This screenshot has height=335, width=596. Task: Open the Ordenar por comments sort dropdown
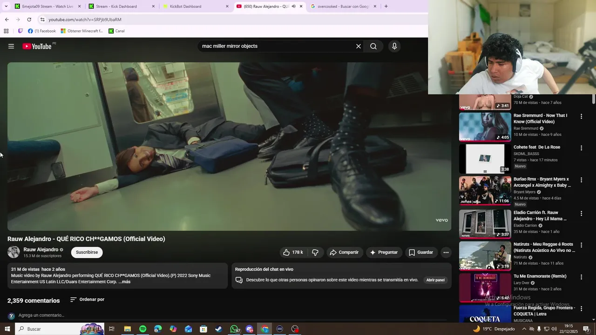click(88, 300)
